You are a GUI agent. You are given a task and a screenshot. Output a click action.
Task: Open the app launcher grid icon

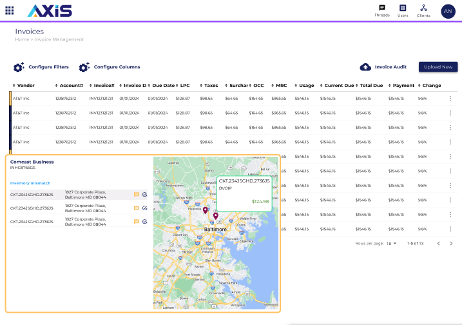click(x=10, y=10)
